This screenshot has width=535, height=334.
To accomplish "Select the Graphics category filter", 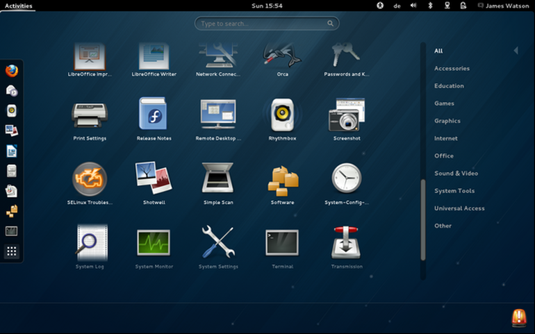I will 447,121.
